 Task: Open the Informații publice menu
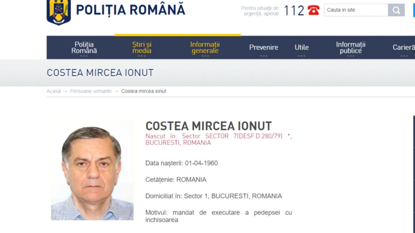pos(350,47)
